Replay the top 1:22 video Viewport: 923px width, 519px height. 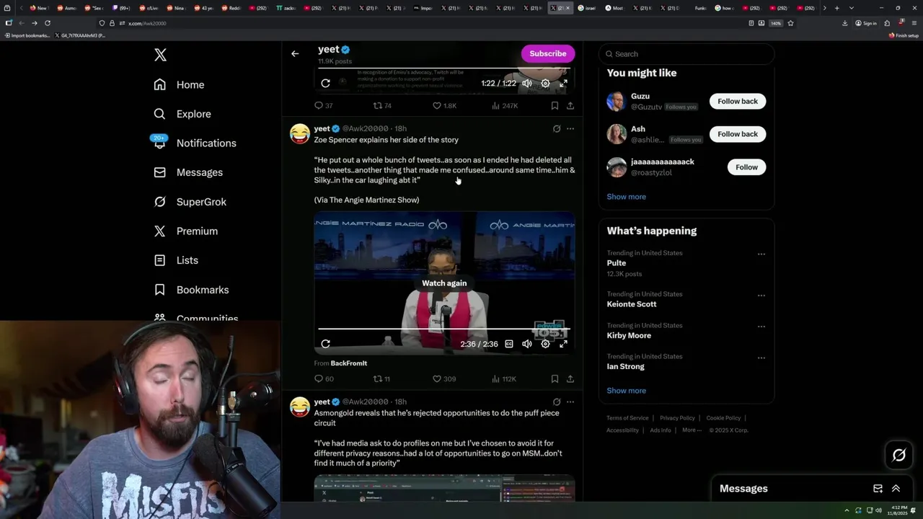325,84
